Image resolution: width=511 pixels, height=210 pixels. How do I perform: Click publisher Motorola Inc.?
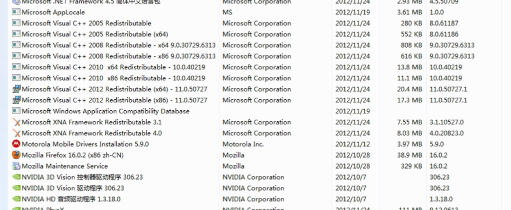[243, 144]
